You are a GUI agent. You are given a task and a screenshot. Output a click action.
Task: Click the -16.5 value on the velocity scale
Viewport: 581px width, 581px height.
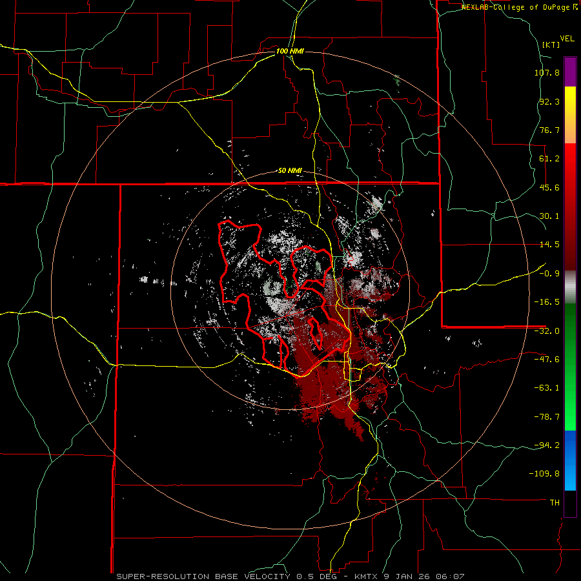[547, 302]
